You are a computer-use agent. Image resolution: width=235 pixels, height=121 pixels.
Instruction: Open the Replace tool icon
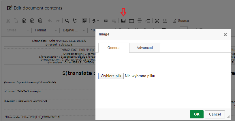[x=75, y=21]
